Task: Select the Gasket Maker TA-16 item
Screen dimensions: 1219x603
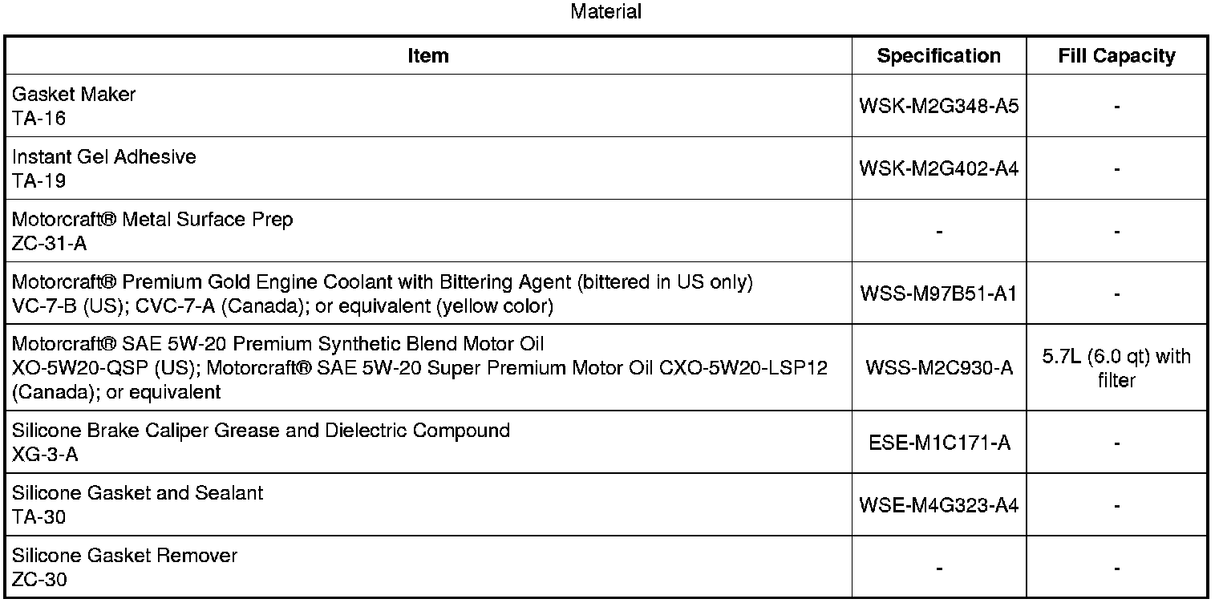Action: pos(74,106)
